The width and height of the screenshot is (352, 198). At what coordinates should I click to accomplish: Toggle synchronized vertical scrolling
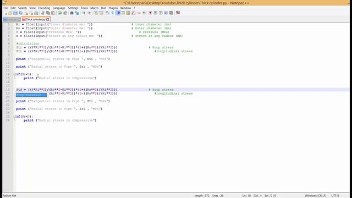tap(95, 13)
